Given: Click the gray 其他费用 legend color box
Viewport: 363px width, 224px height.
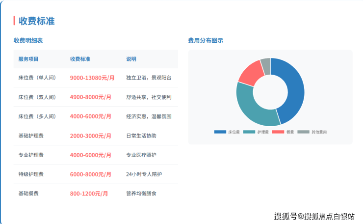Looking at the screenshot, I should (x=304, y=132).
